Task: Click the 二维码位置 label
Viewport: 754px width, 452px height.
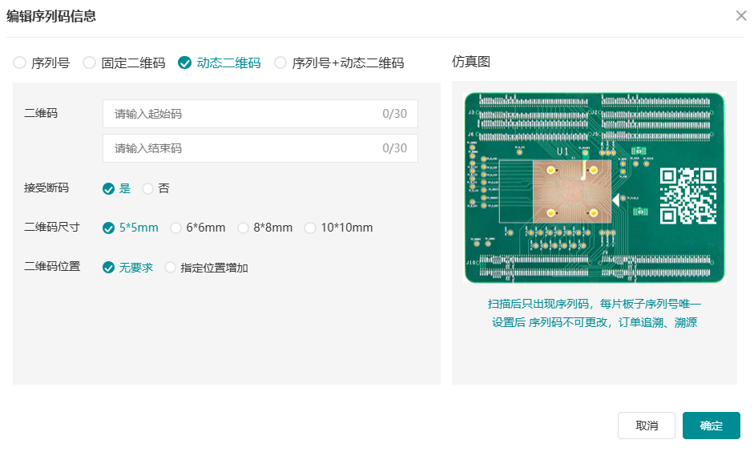Action: coord(52,266)
